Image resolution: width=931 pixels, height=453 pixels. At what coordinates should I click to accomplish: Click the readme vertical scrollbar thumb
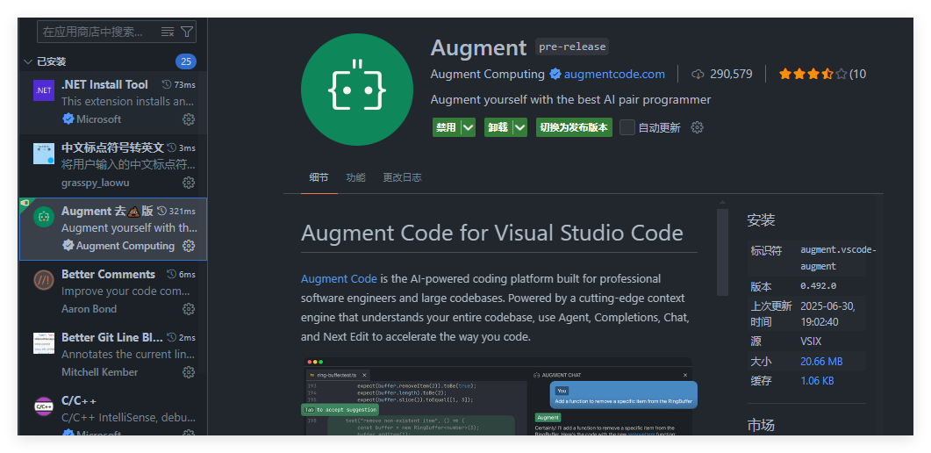(x=722, y=252)
